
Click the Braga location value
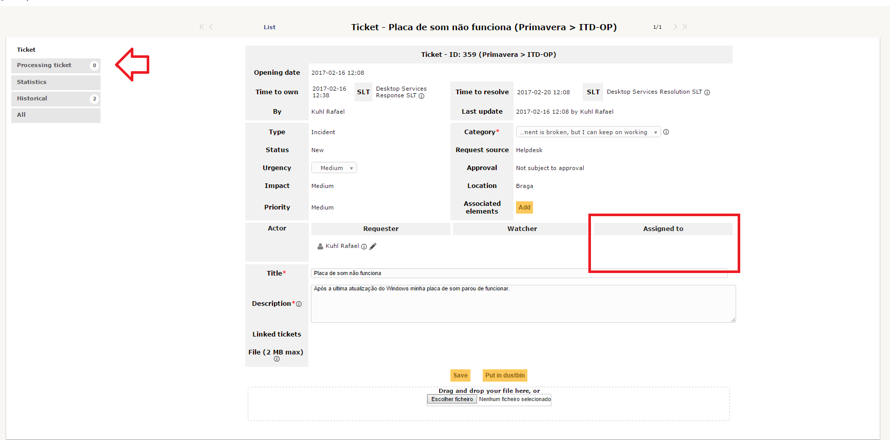[524, 186]
